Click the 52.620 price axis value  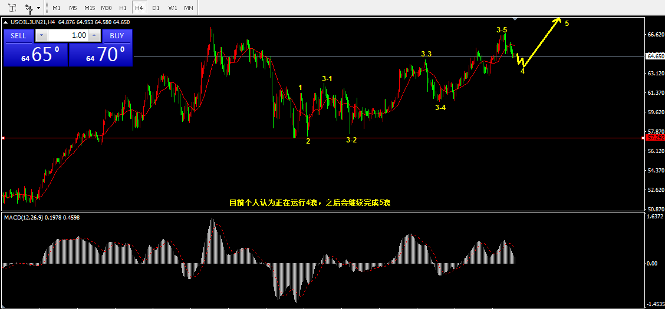[x=655, y=190]
